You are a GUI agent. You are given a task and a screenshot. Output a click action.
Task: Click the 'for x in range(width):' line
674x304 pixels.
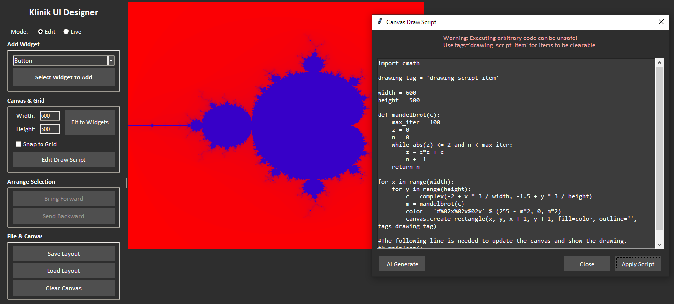click(416, 182)
